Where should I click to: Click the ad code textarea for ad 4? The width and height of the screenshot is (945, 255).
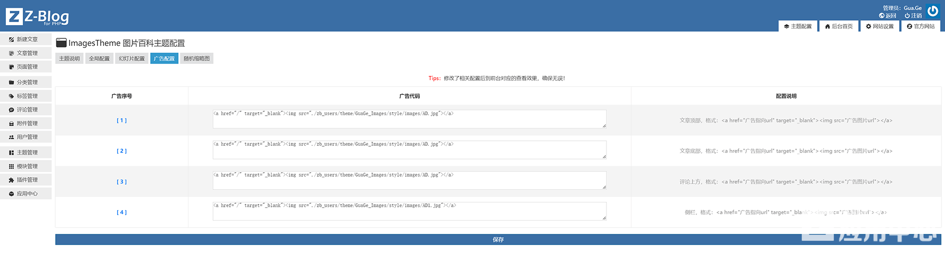[x=409, y=211]
